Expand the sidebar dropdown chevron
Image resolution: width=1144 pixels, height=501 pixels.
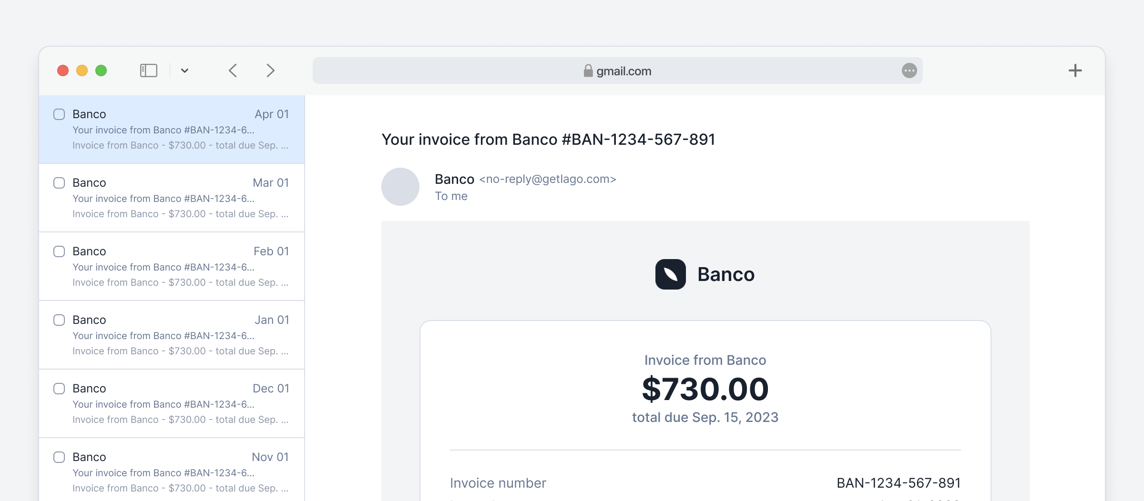coord(184,70)
